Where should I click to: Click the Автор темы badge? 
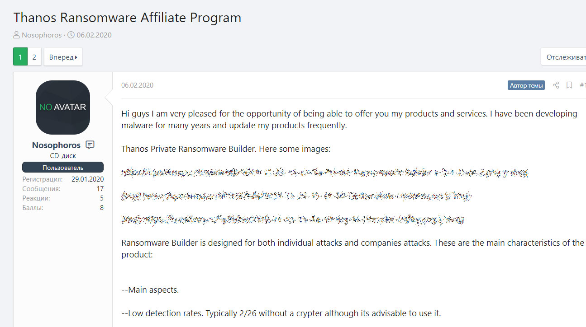click(526, 85)
